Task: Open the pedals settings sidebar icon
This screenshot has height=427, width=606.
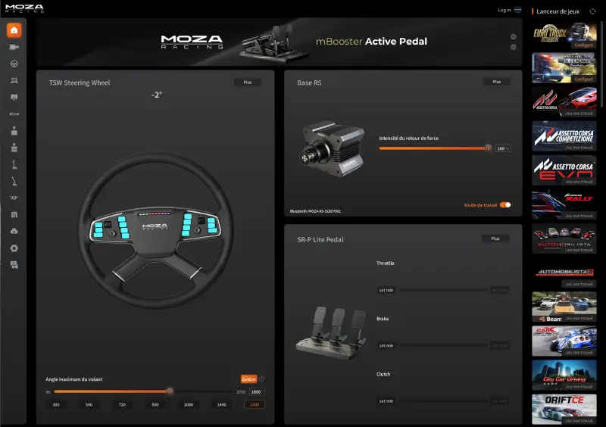Action: (x=14, y=80)
